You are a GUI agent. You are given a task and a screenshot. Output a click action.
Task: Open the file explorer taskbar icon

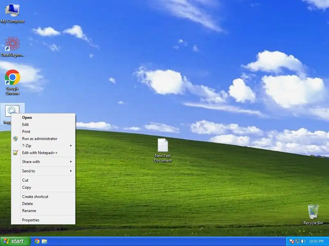[x=44, y=241]
